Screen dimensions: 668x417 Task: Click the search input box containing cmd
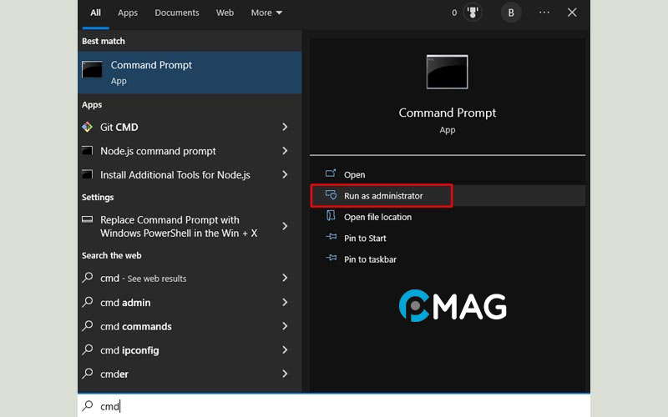coord(334,406)
